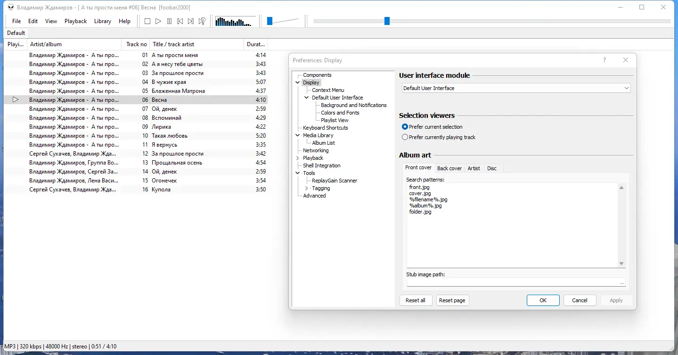678x355 pixels.
Task: Click the Random playback toolbar icon
Action: click(202, 21)
